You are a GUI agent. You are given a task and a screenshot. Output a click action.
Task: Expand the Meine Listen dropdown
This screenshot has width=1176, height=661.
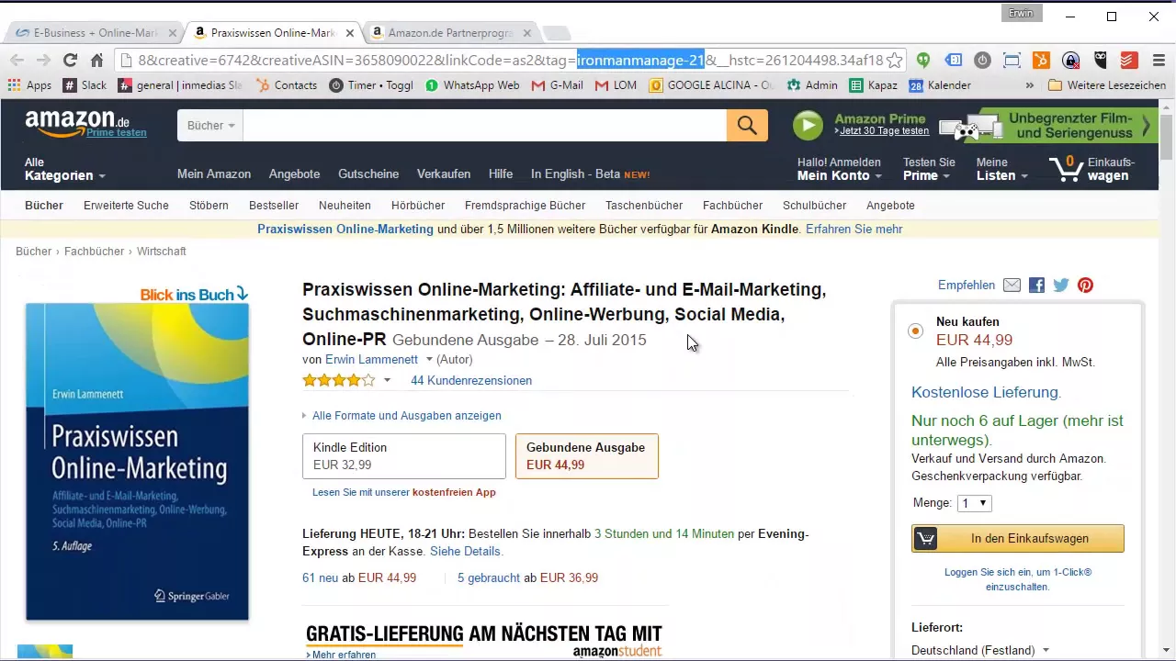coord(1001,169)
